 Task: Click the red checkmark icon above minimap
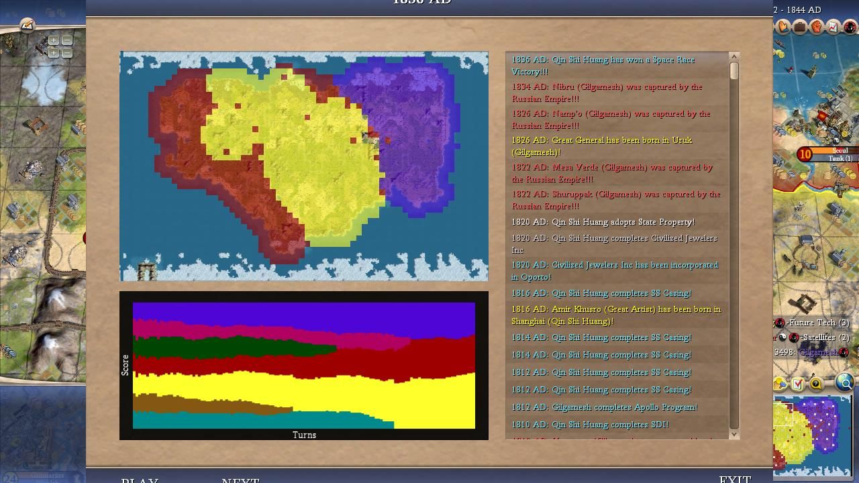(x=798, y=384)
